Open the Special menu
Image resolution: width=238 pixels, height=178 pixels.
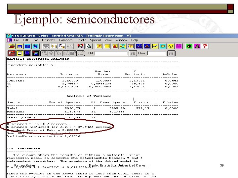[95, 40]
